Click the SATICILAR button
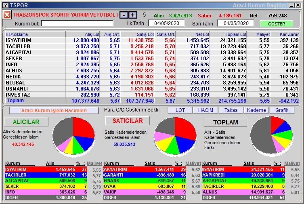 pyautogui.click(x=128, y=121)
